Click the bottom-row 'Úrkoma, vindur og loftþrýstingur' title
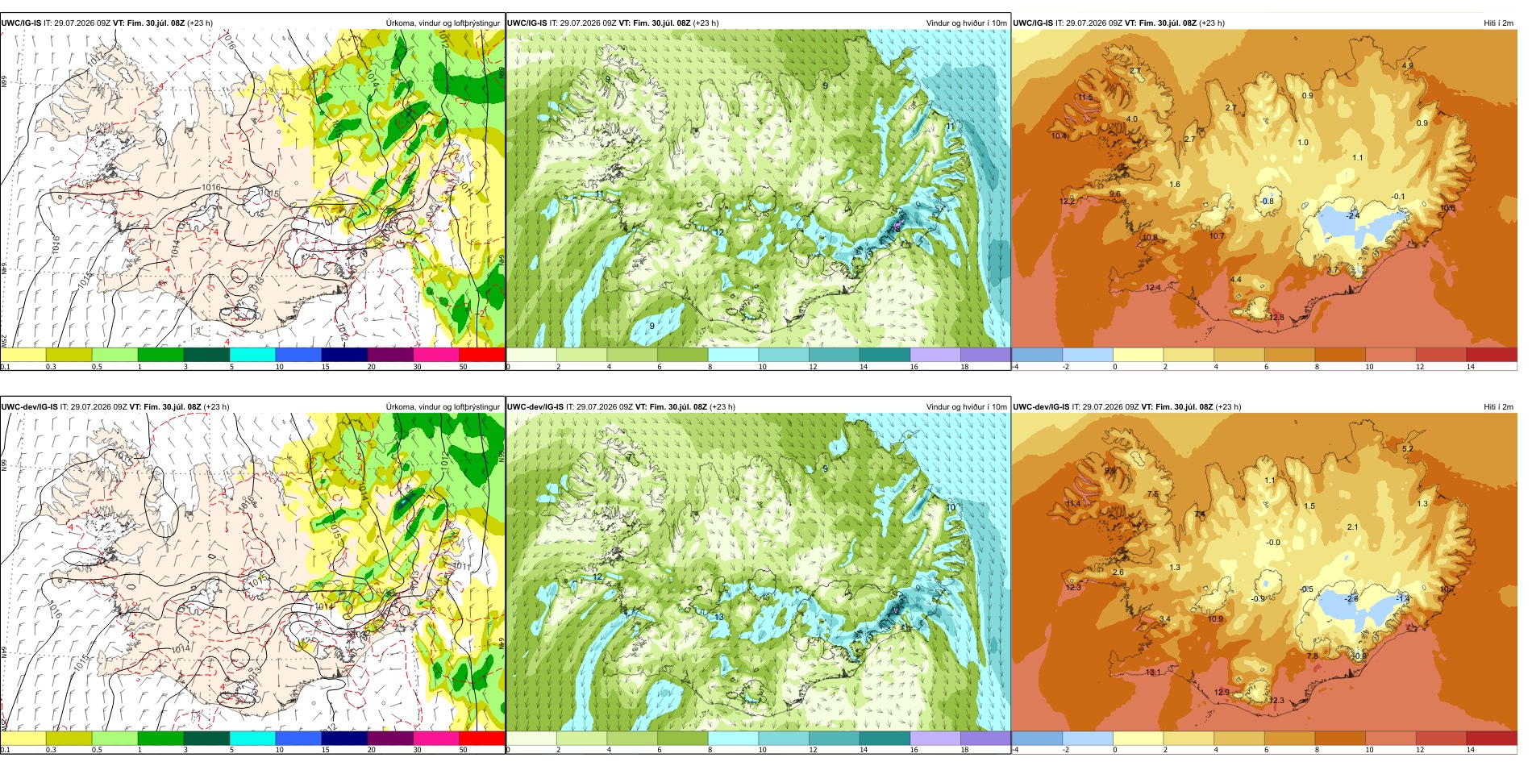This screenshot has width=1532, height=766. point(443,407)
